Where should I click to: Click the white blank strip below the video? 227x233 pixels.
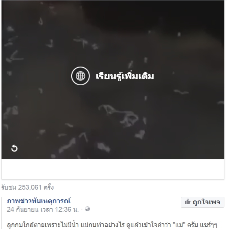tap(113, 169)
